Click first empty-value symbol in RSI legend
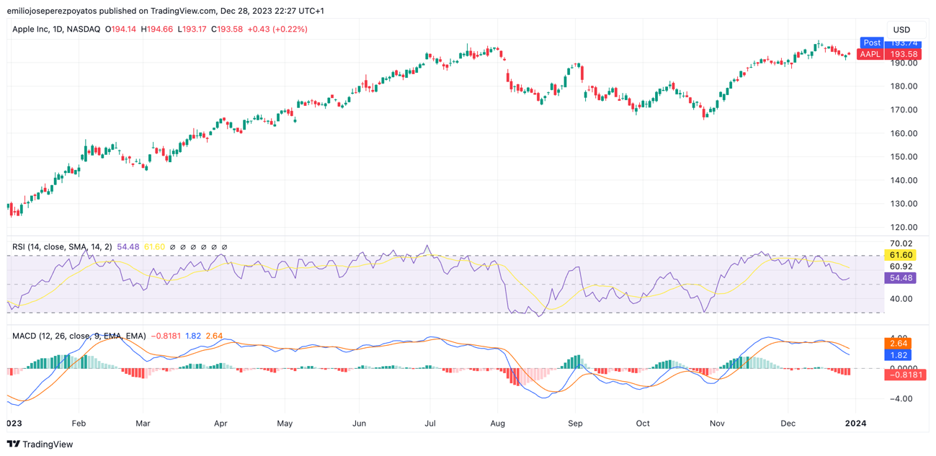Viewport: 936px width, 456px height. [x=173, y=247]
